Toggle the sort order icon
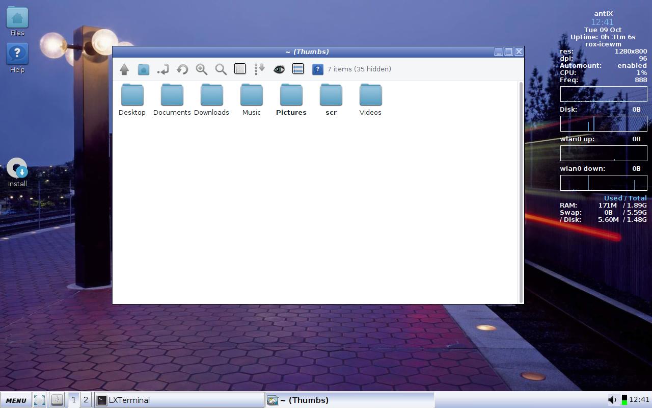Viewport: 652px width, 408px height. point(259,69)
